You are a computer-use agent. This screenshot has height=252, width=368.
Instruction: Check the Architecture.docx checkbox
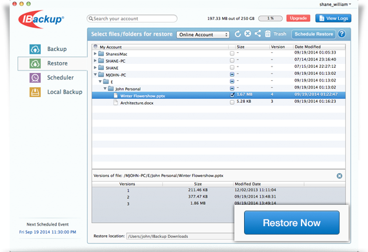(x=232, y=102)
